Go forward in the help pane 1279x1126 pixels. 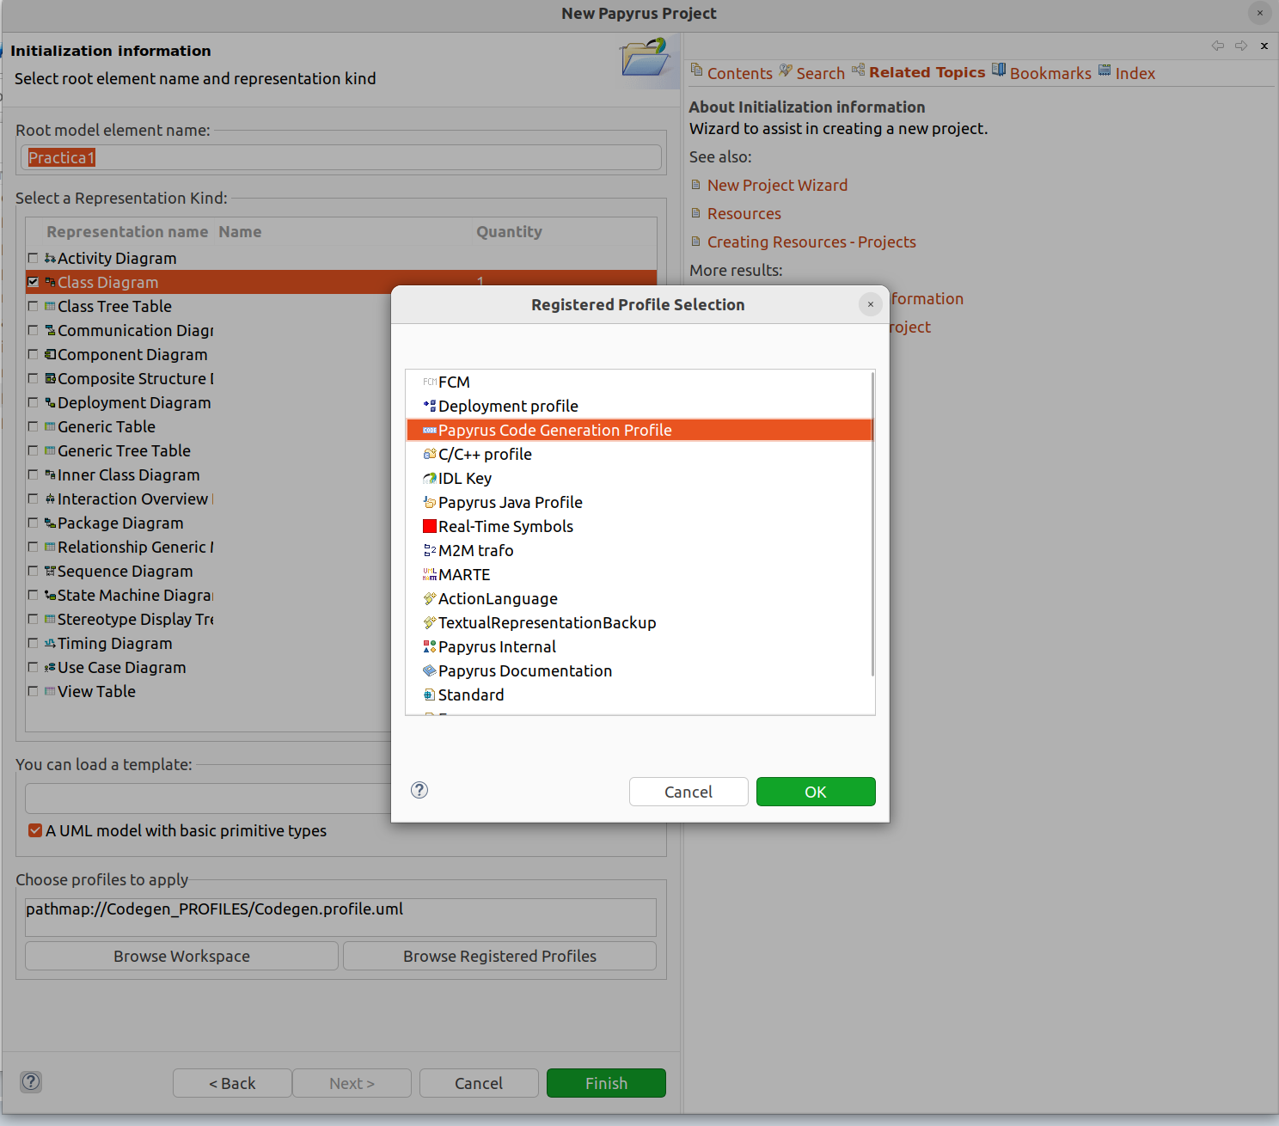[x=1241, y=46]
